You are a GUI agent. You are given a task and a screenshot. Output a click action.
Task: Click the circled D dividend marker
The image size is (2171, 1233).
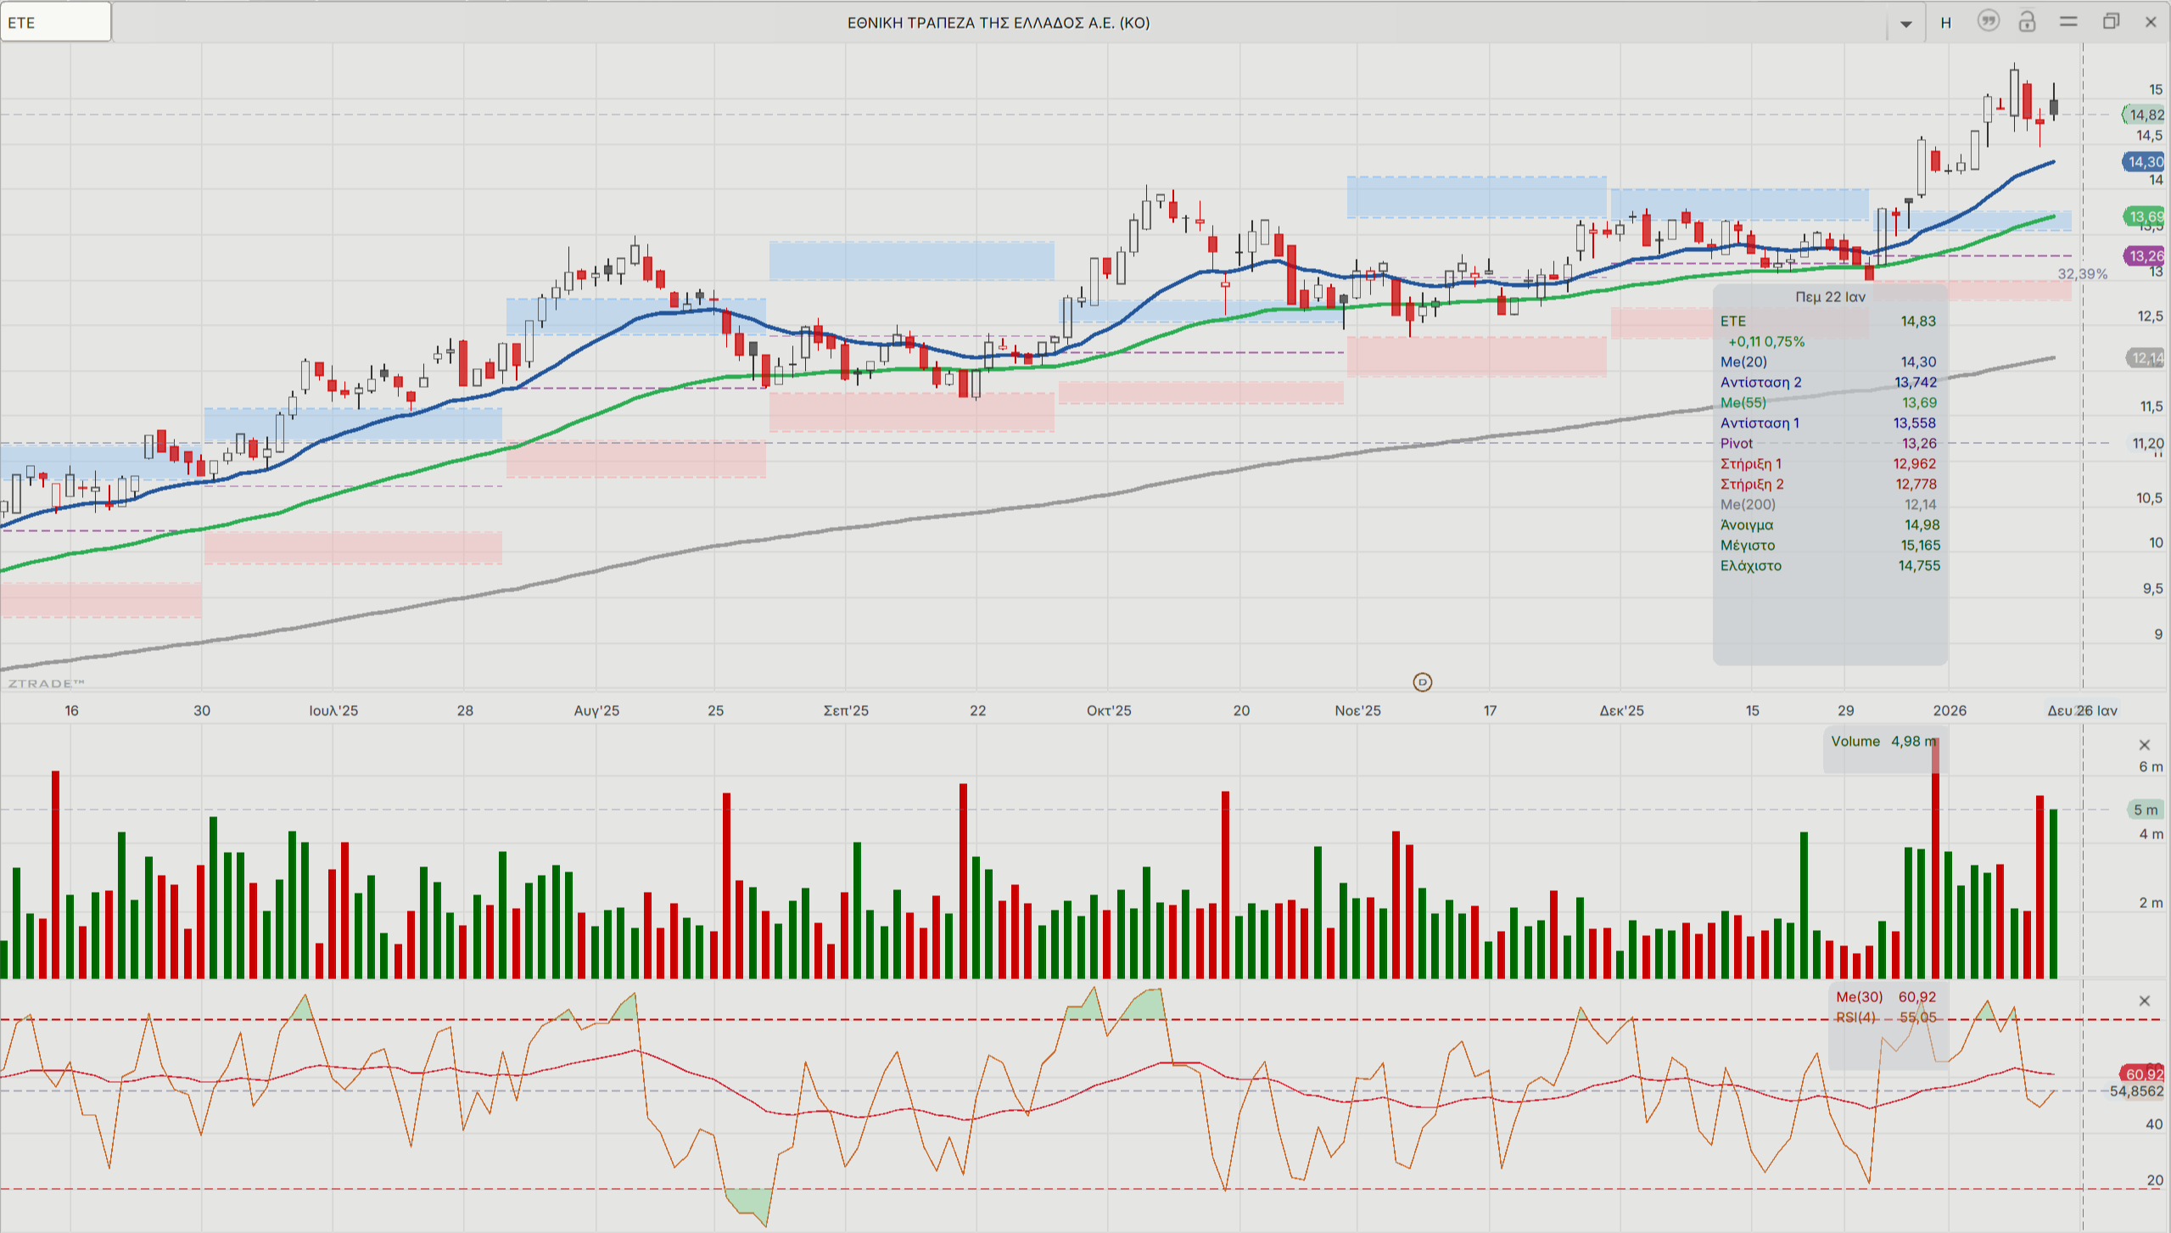pyautogui.click(x=1422, y=682)
